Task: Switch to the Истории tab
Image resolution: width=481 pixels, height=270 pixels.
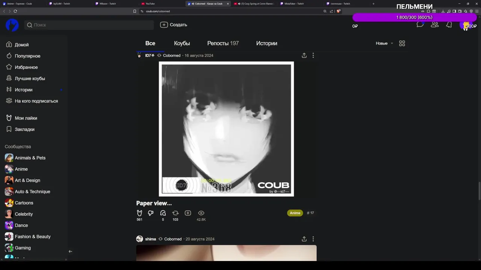Action: [x=267, y=43]
